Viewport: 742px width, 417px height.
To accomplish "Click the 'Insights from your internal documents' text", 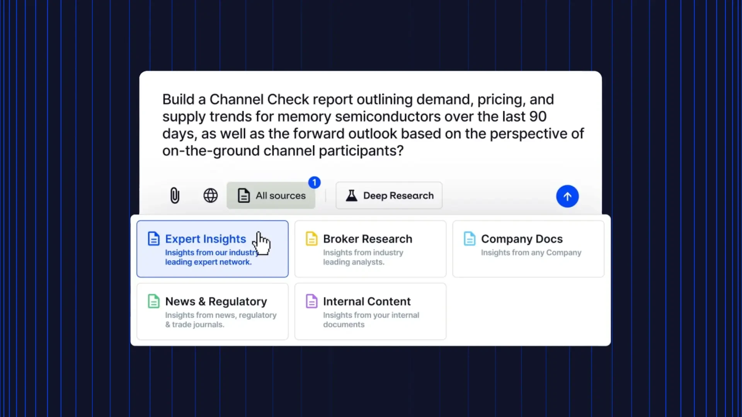I will 370,320.
